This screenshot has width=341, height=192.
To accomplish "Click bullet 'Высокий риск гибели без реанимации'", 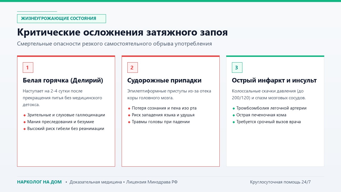I will click(x=64, y=129).
